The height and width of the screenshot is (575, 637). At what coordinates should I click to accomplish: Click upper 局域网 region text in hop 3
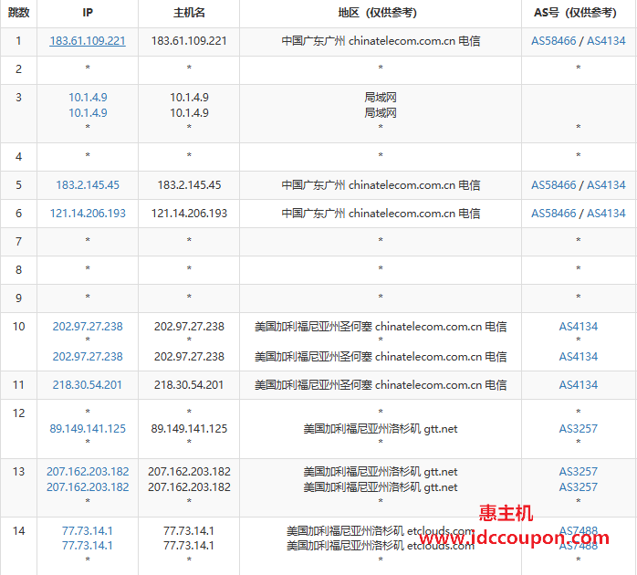[381, 98]
